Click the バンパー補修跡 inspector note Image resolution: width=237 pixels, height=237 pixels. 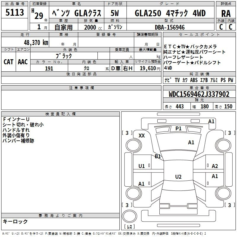(x=18, y=141)
